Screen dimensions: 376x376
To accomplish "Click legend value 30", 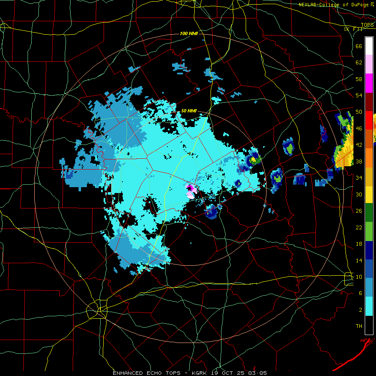I will click(359, 194).
